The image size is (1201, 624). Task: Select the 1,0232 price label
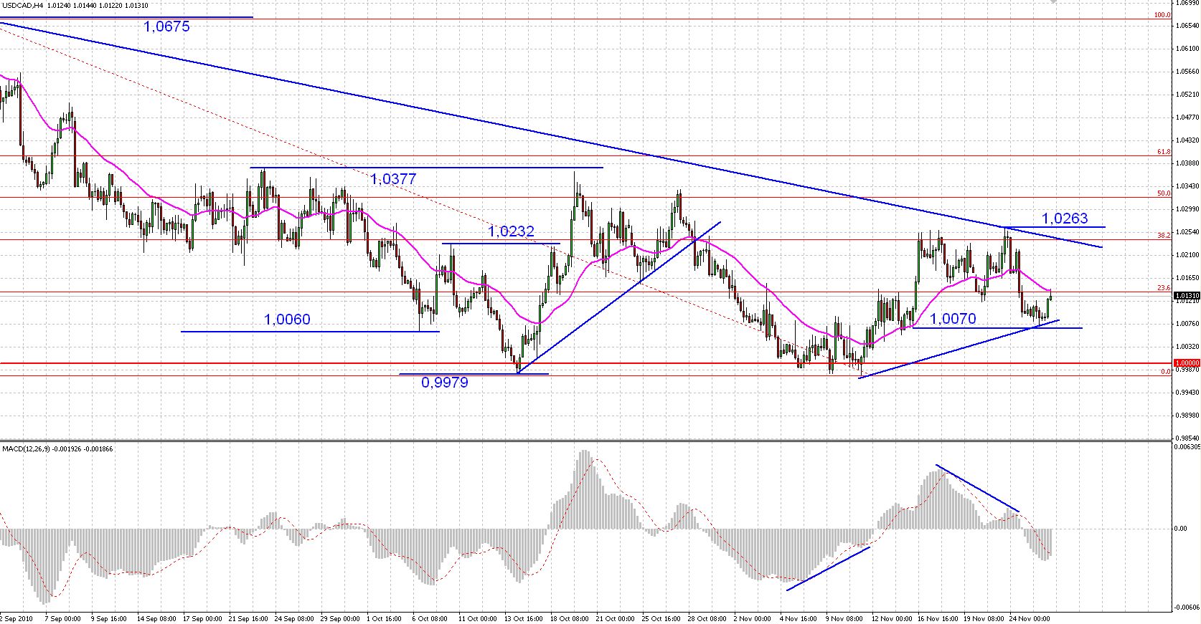coord(511,232)
